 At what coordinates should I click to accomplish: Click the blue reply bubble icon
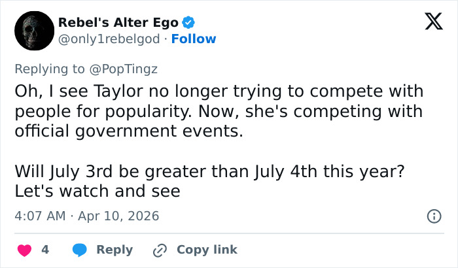tap(80, 250)
